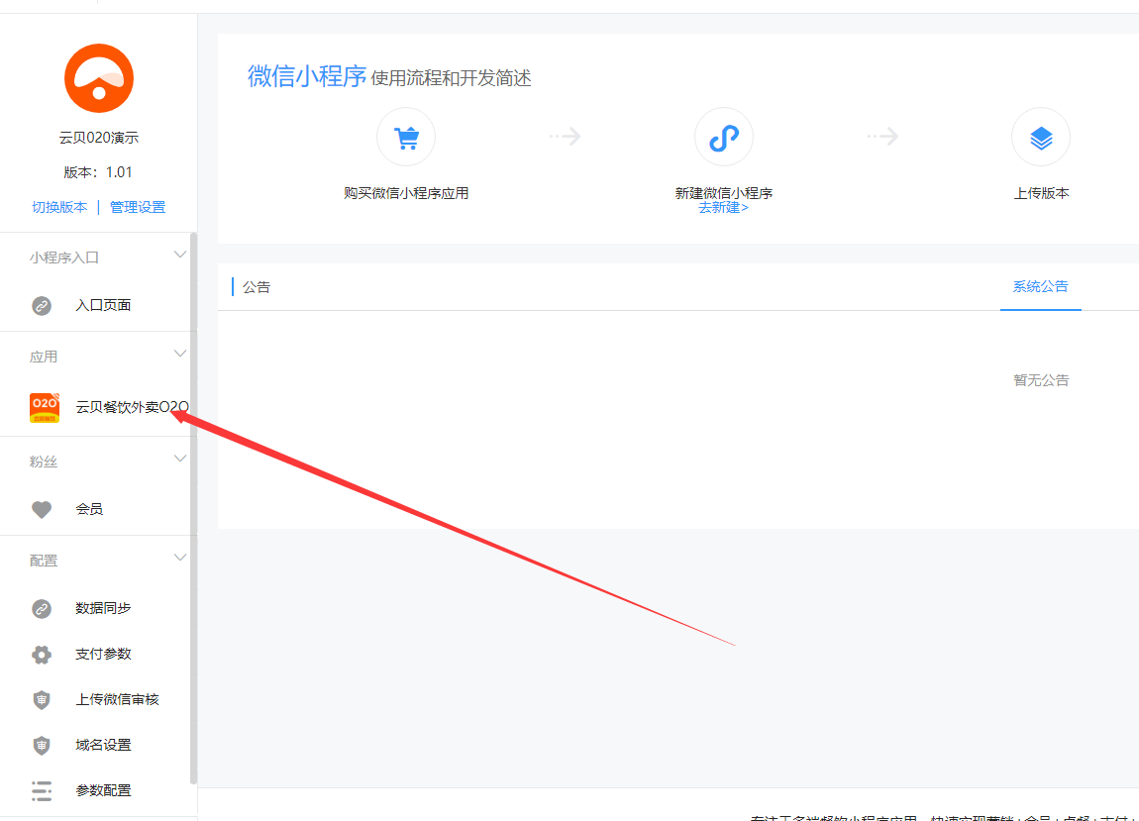Click the link icon beside 入口页面
This screenshot has width=1139, height=821.
(x=42, y=306)
